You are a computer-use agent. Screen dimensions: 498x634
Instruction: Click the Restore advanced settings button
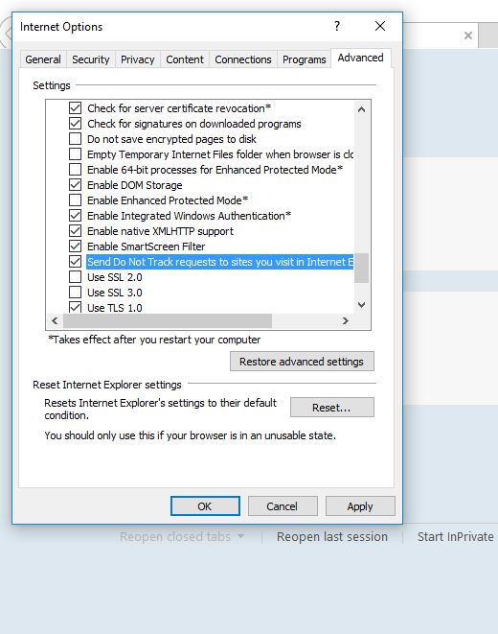[x=302, y=361]
